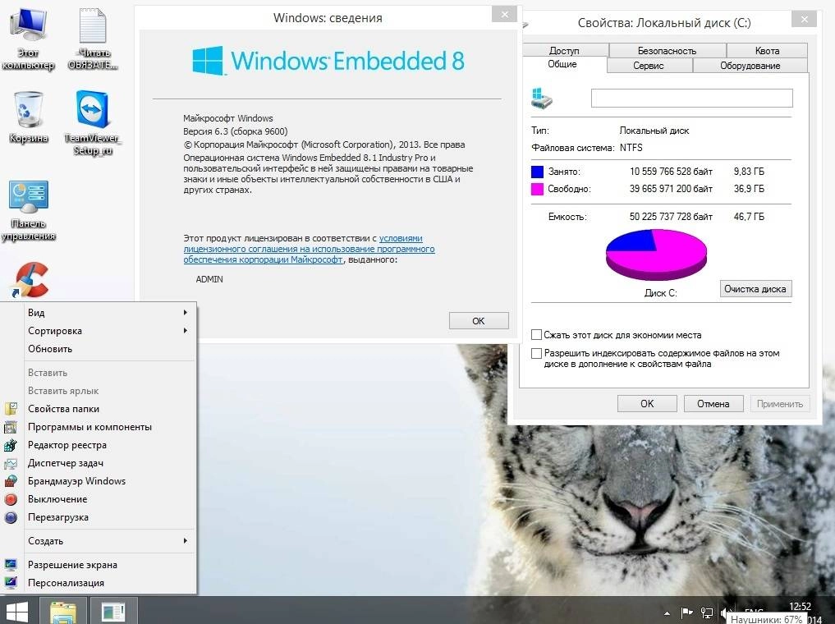
Task: Click the Редактор реестра menu icon
Action: tap(11, 445)
